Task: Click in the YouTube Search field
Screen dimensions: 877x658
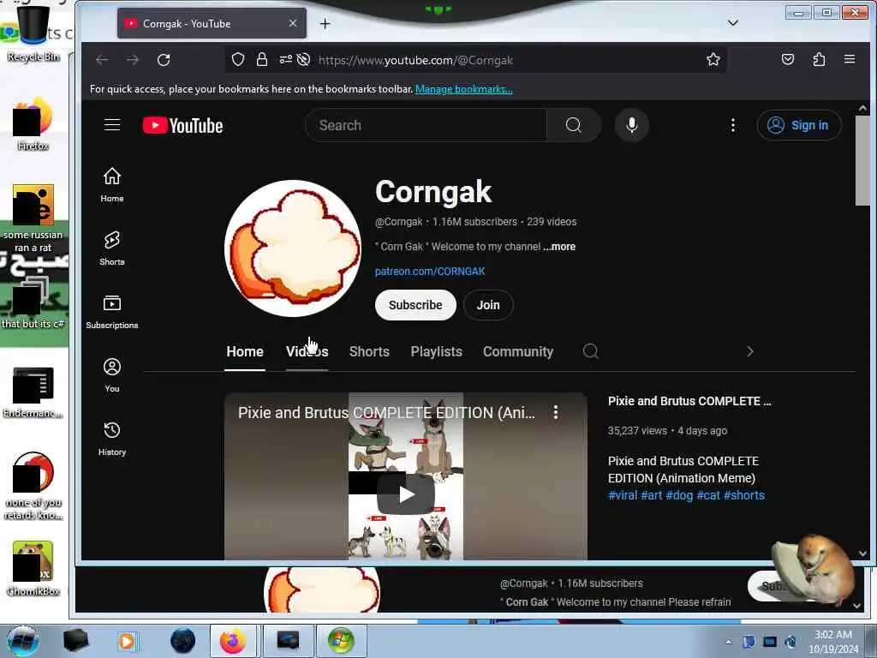Action: 427,125
